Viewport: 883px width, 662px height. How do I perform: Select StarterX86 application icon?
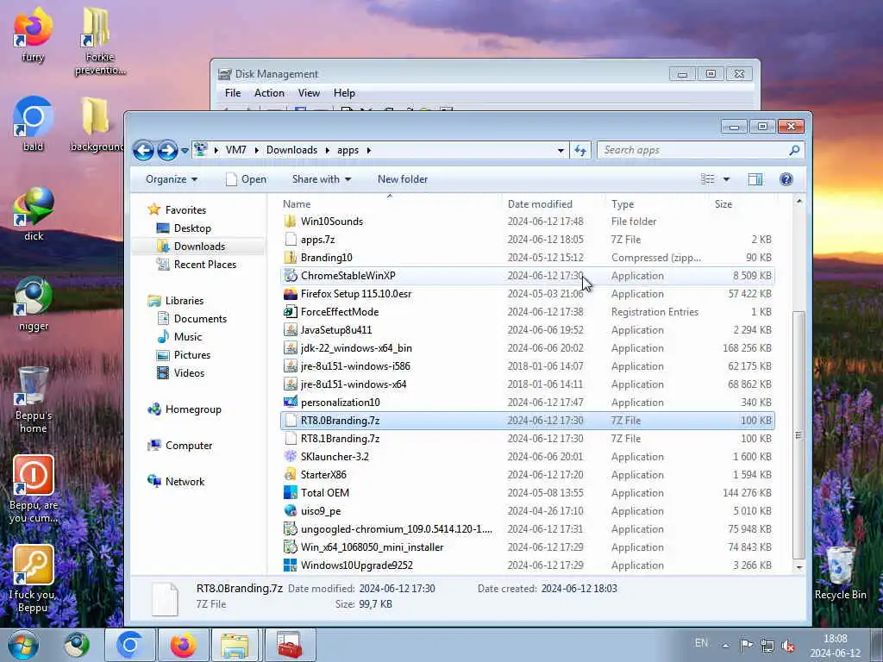tap(290, 475)
